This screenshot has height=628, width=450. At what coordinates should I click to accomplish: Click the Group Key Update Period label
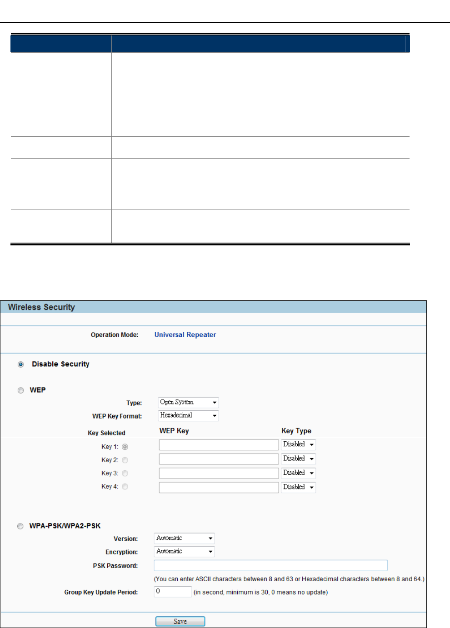pyautogui.click(x=101, y=592)
